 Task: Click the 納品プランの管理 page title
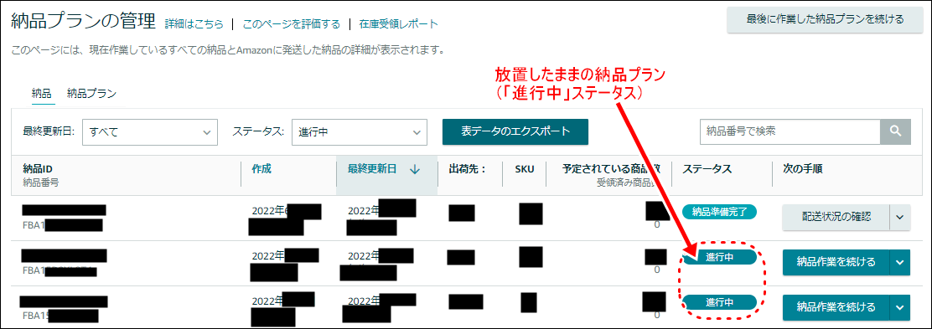[83, 22]
